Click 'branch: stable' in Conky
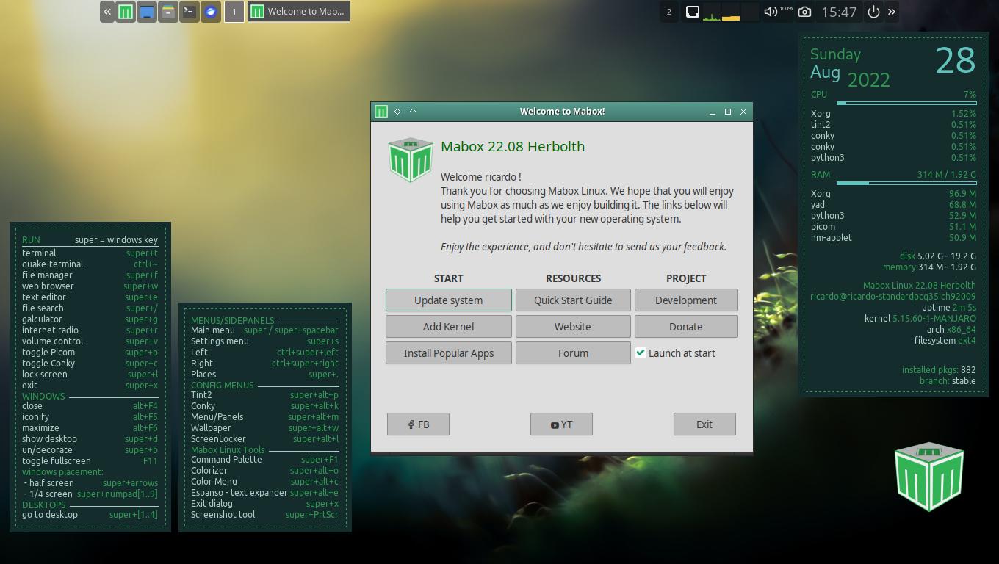 [x=948, y=381]
